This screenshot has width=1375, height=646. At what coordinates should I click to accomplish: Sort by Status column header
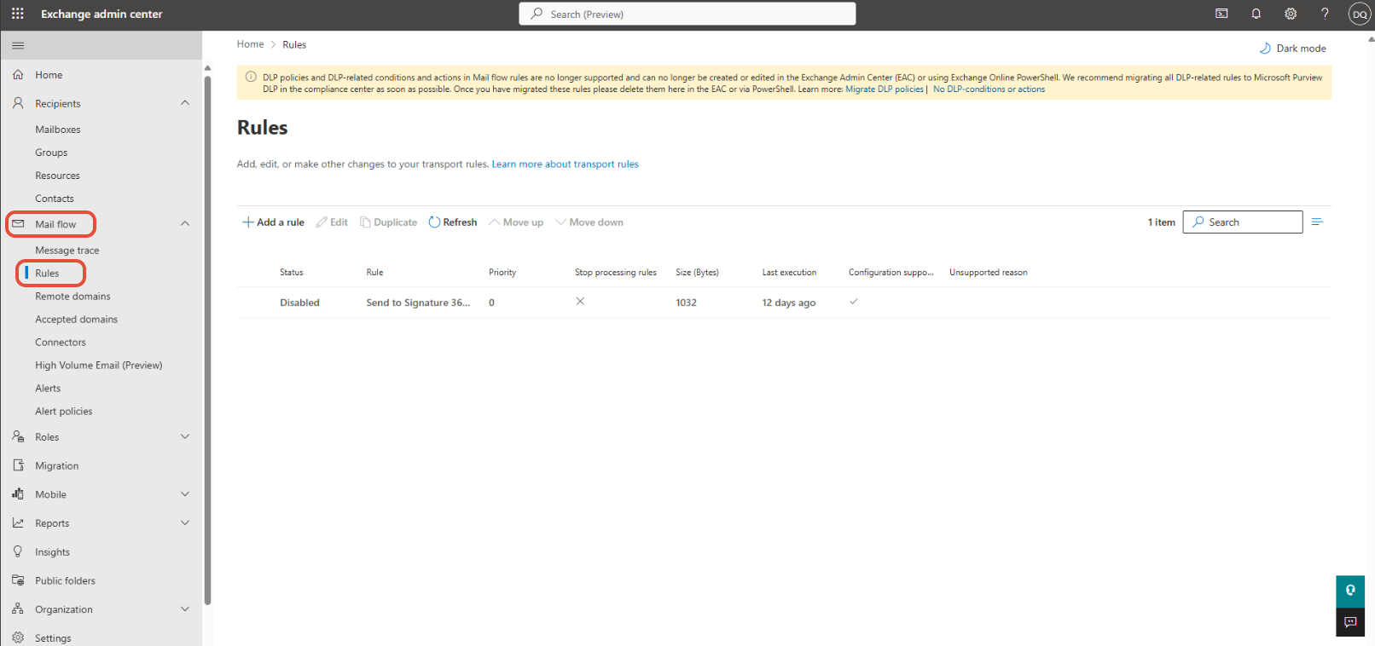(x=292, y=273)
